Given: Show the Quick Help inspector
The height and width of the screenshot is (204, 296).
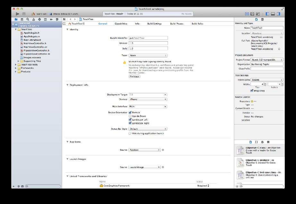Looking at the screenshot, I should tap(262, 19).
